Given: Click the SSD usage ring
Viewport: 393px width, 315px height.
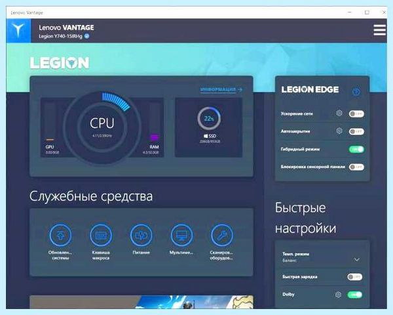Looking at the screenshot, I should click(209, 118).
